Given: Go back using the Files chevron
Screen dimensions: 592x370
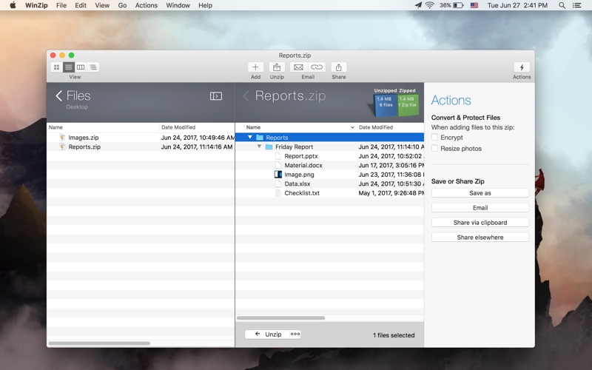Looking at the screenshot, I should (x=59, y=96).
